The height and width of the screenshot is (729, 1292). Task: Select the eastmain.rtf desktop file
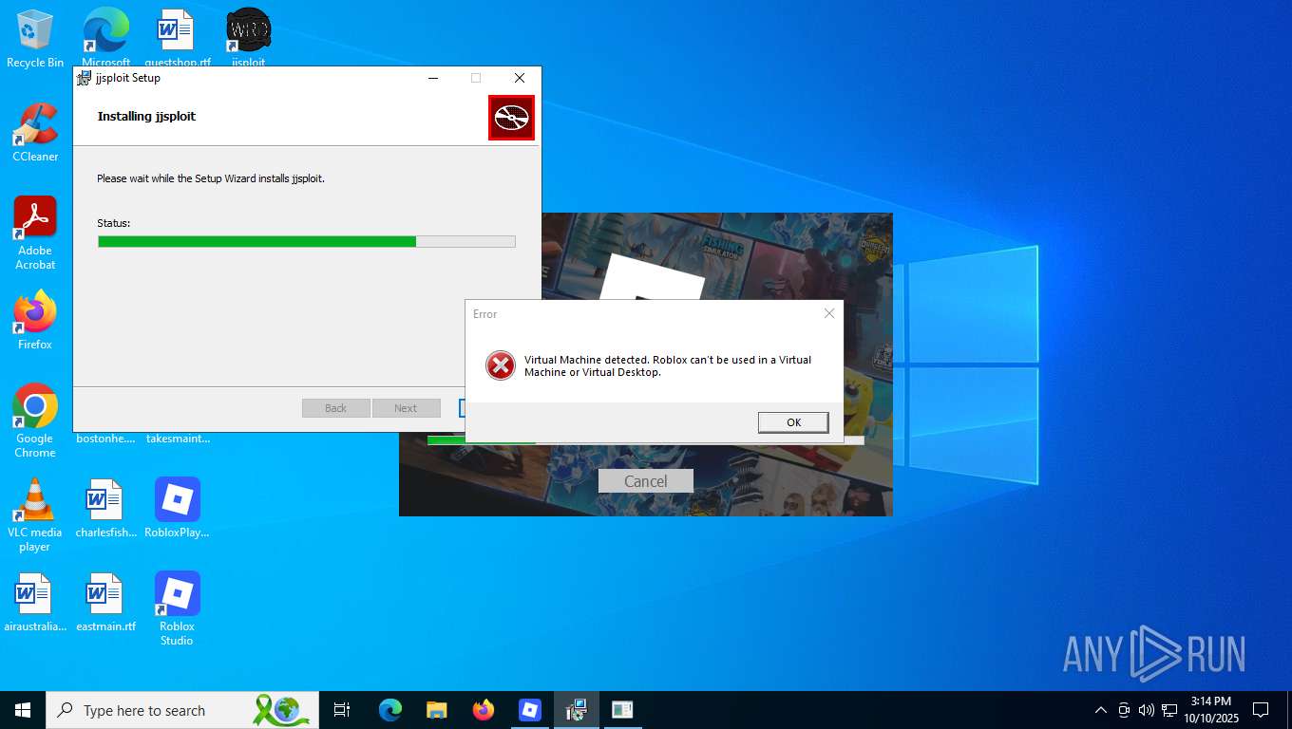[105, 603]
